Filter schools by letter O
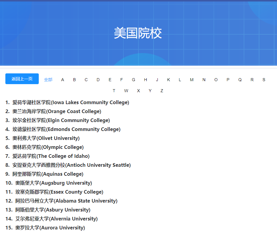This screenshot has width=277, height=233. [216, 80]
